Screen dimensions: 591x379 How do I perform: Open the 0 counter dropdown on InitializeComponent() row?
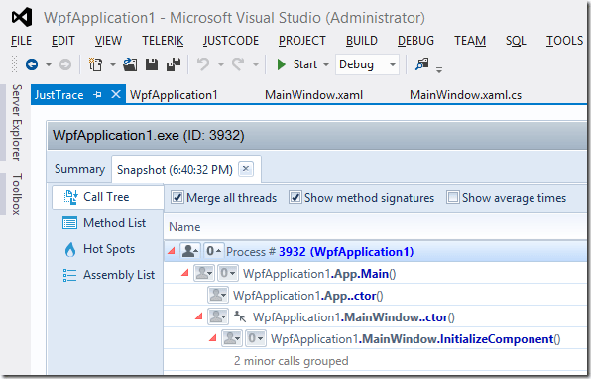(256, 338)
